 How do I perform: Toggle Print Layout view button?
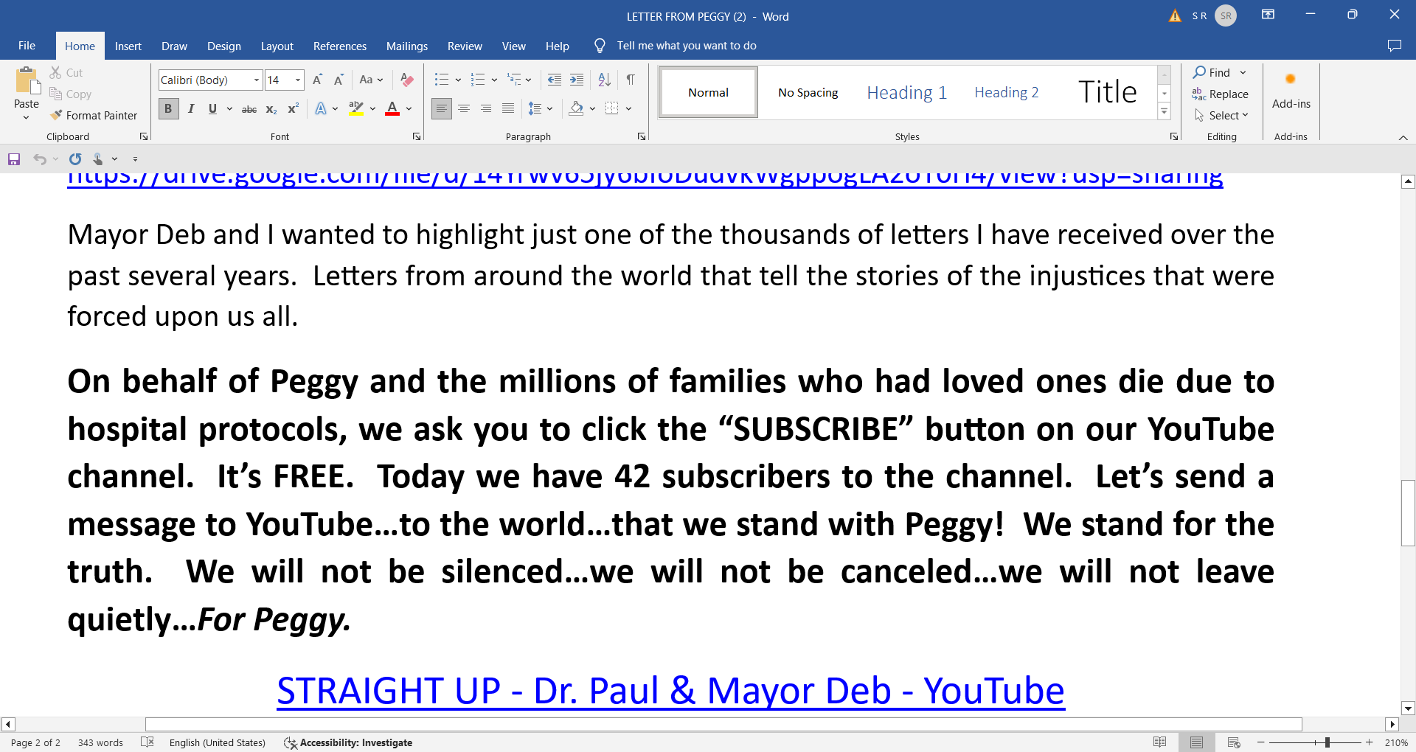pyautogui.click(x=1196, y=742)
